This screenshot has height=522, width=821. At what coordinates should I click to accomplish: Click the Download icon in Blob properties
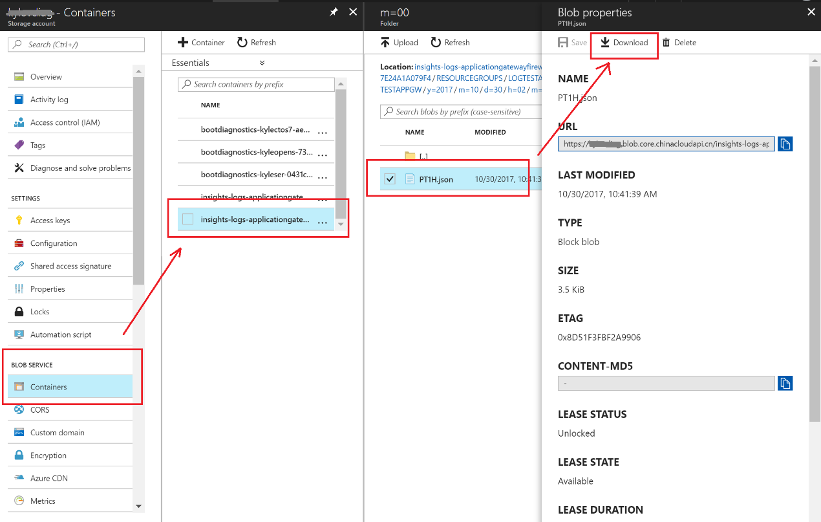(605, 43)
